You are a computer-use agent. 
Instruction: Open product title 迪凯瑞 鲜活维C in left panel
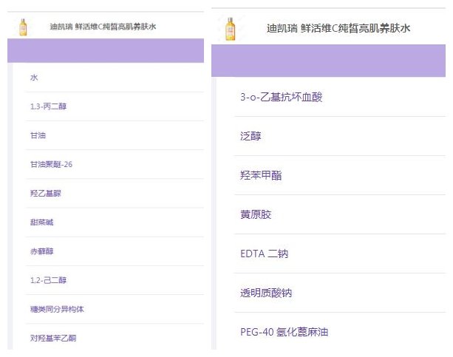point(103,27)
